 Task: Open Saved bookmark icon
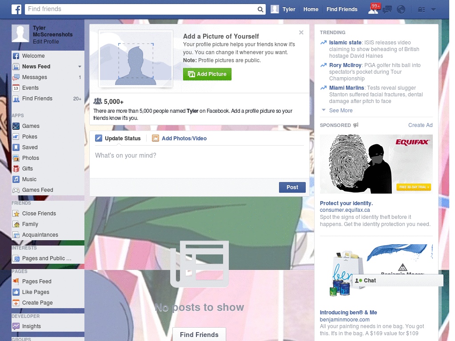click(16, 147)
